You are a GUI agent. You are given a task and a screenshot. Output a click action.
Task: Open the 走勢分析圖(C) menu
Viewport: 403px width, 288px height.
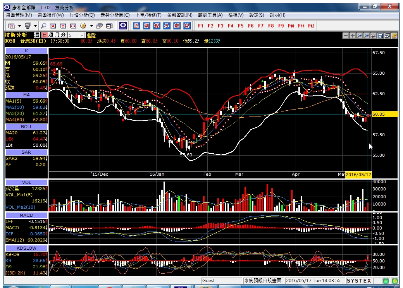click(115, 15)
